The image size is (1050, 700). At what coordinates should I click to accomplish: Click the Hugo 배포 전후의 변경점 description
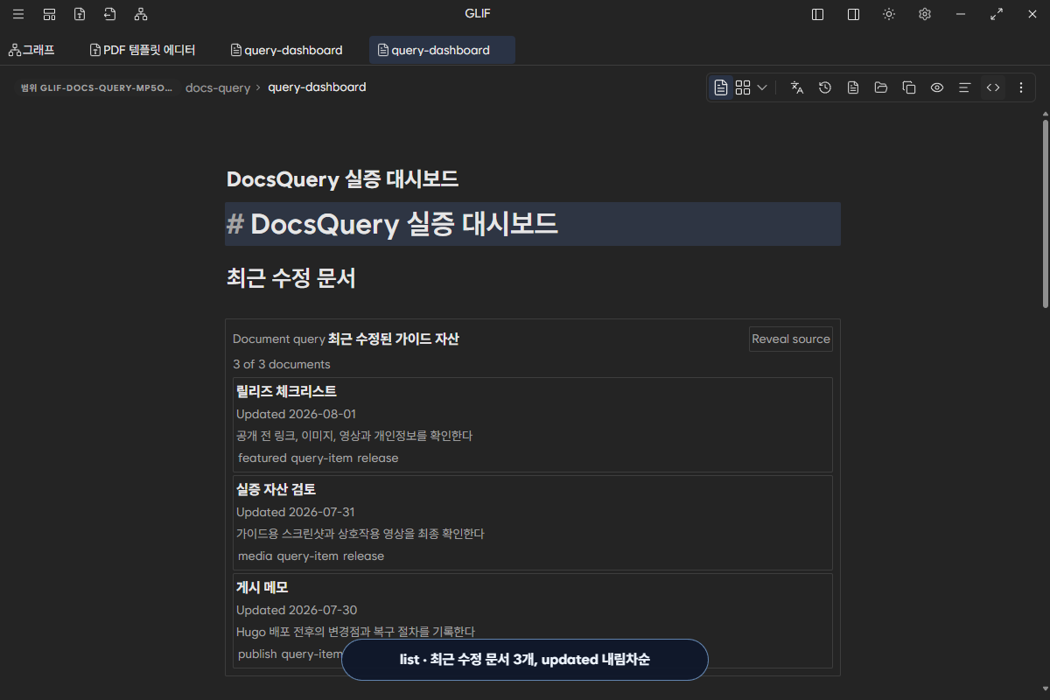[x=355, y=632]
